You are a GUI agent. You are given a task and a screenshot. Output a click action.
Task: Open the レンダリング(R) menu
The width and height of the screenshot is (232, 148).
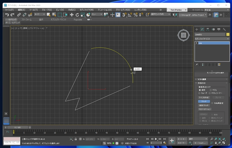(141, 10)
